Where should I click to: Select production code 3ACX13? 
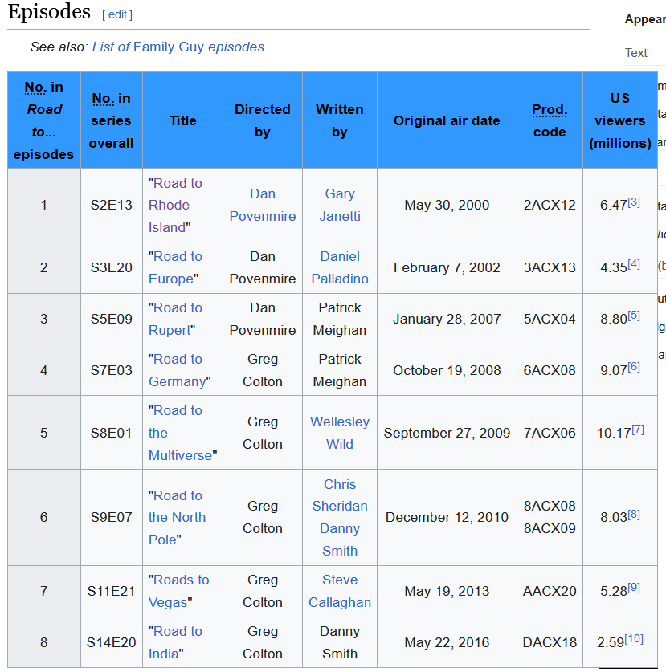[550, 267]
